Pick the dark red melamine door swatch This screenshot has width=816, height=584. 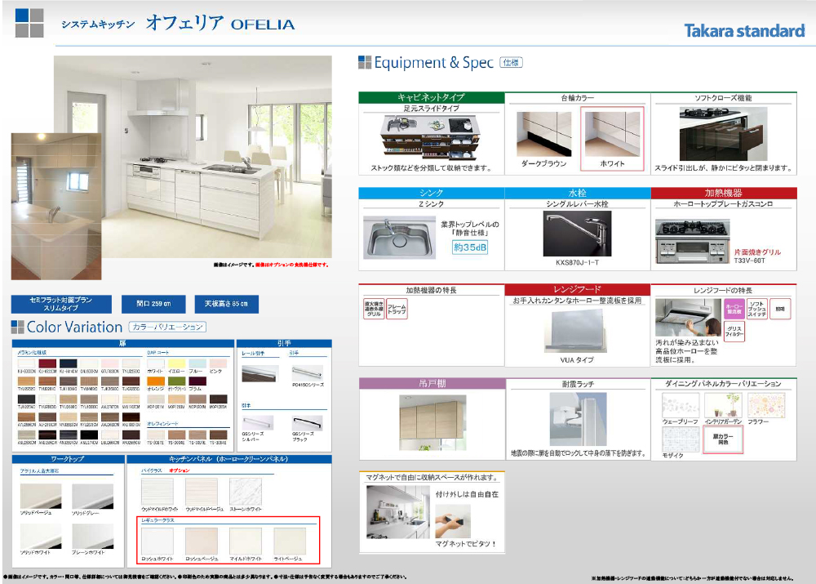(x=47, y=363)
